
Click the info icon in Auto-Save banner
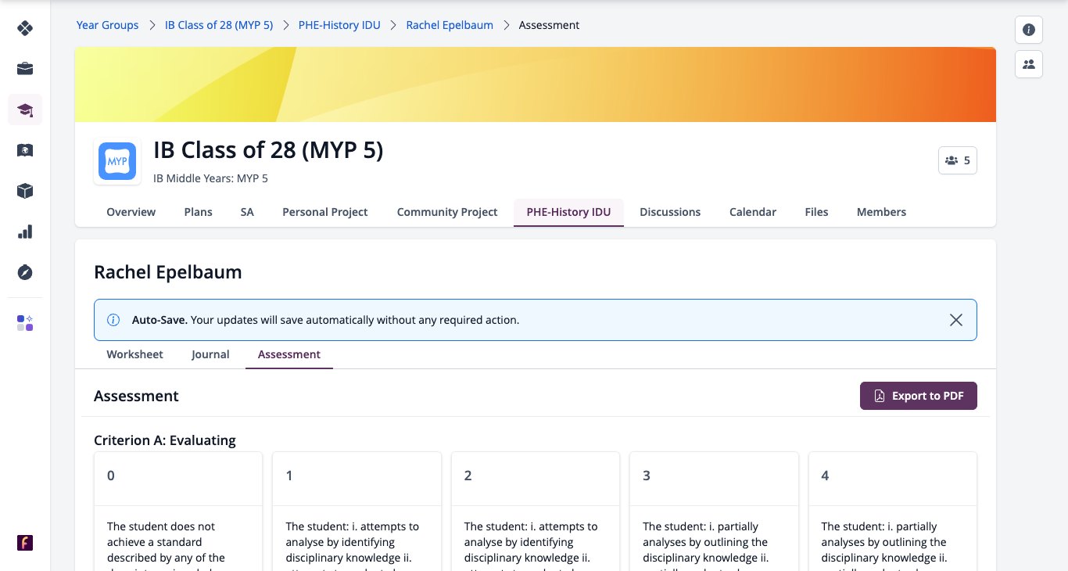coord(113,320)
